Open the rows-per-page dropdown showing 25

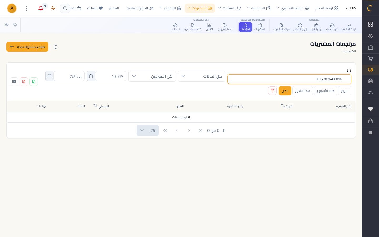pyautogui.click(x=148, y=130)
